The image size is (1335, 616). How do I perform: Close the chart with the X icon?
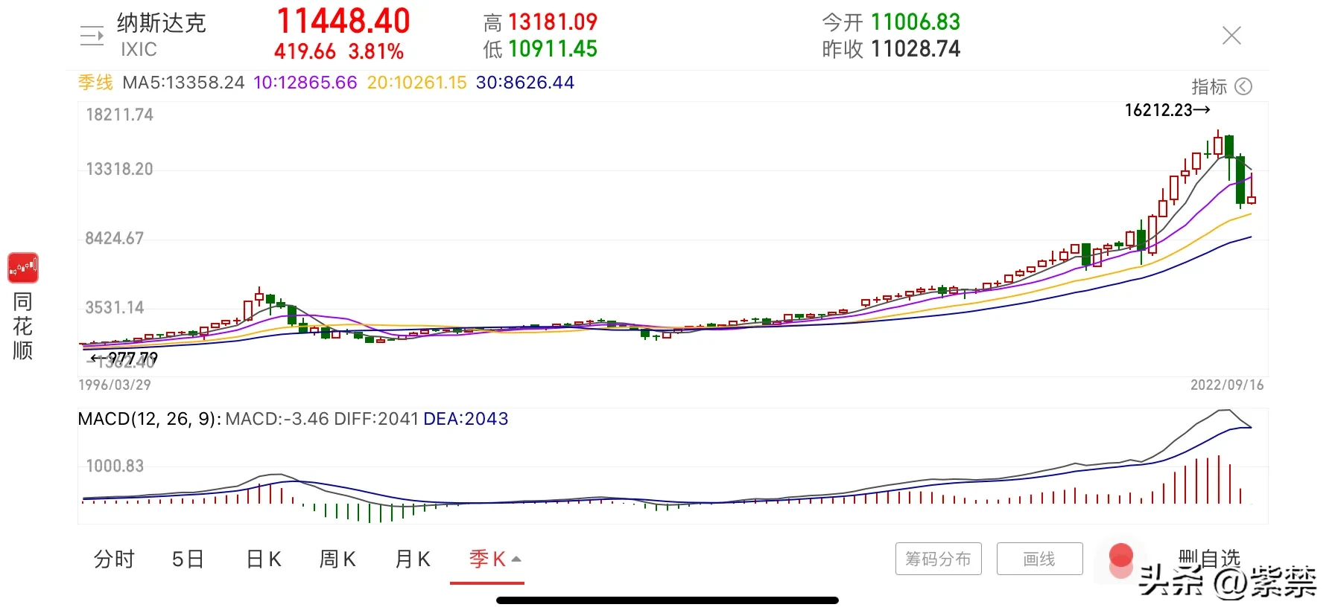coord(1231,36)
